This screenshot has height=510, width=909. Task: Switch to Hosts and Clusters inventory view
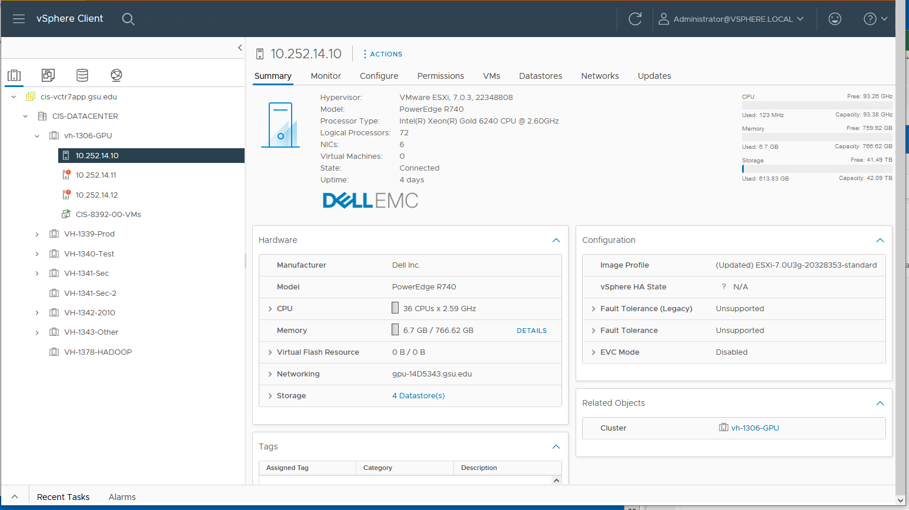[x=14, y=75]
